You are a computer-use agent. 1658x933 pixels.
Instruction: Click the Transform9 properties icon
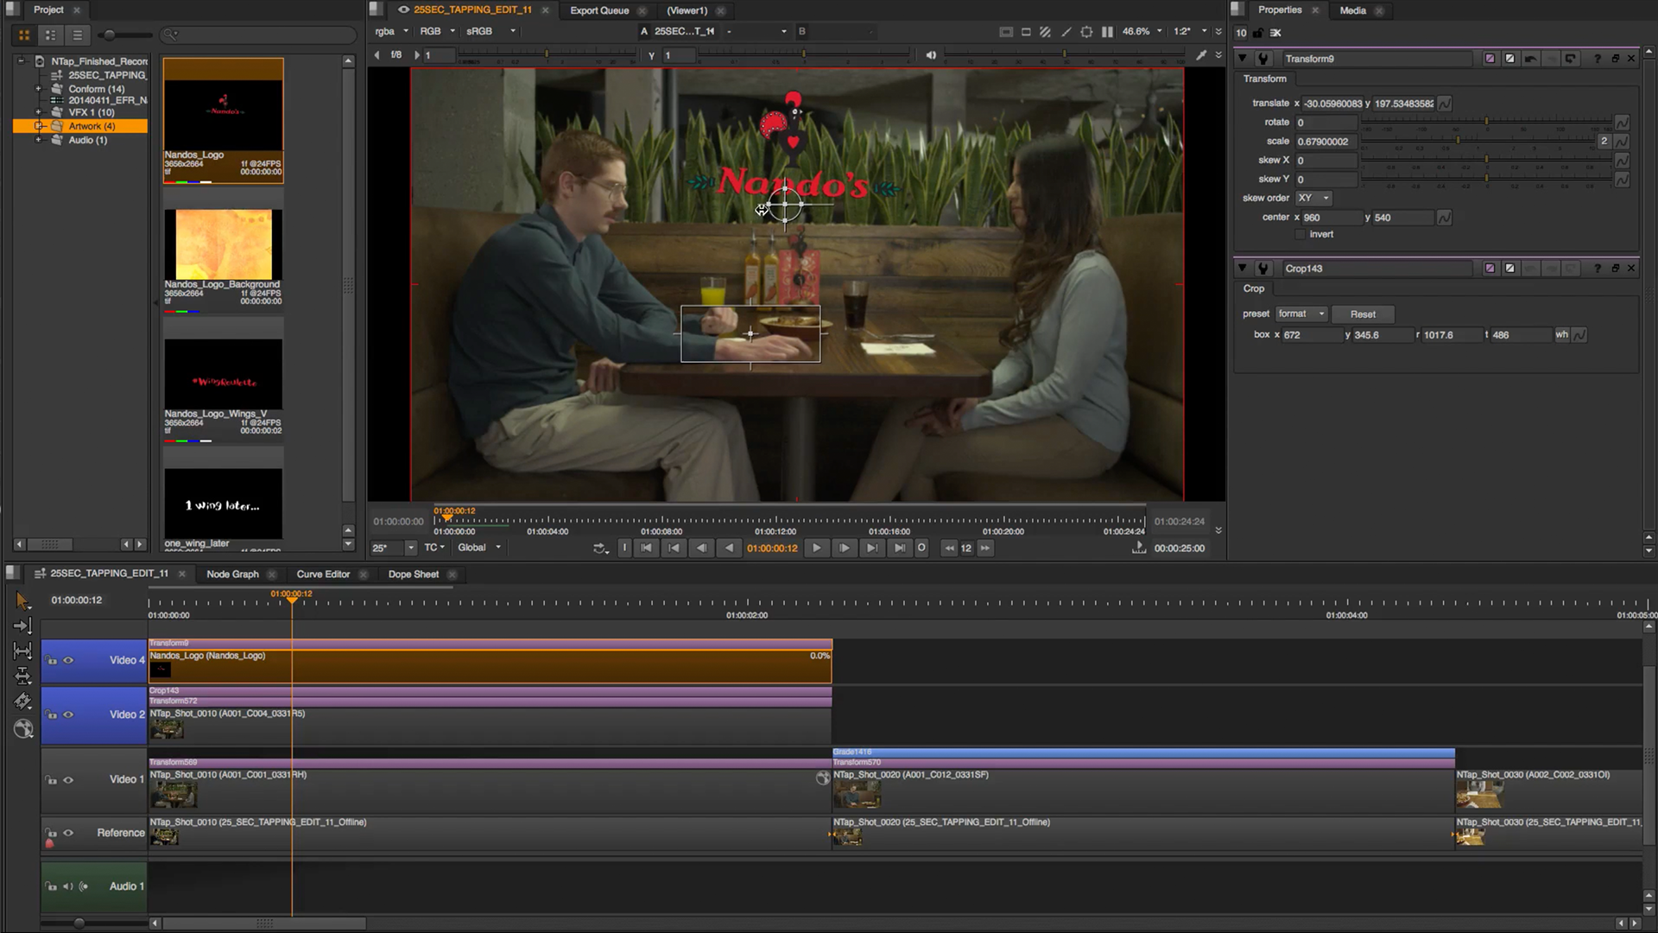[x=1264, y=58]
